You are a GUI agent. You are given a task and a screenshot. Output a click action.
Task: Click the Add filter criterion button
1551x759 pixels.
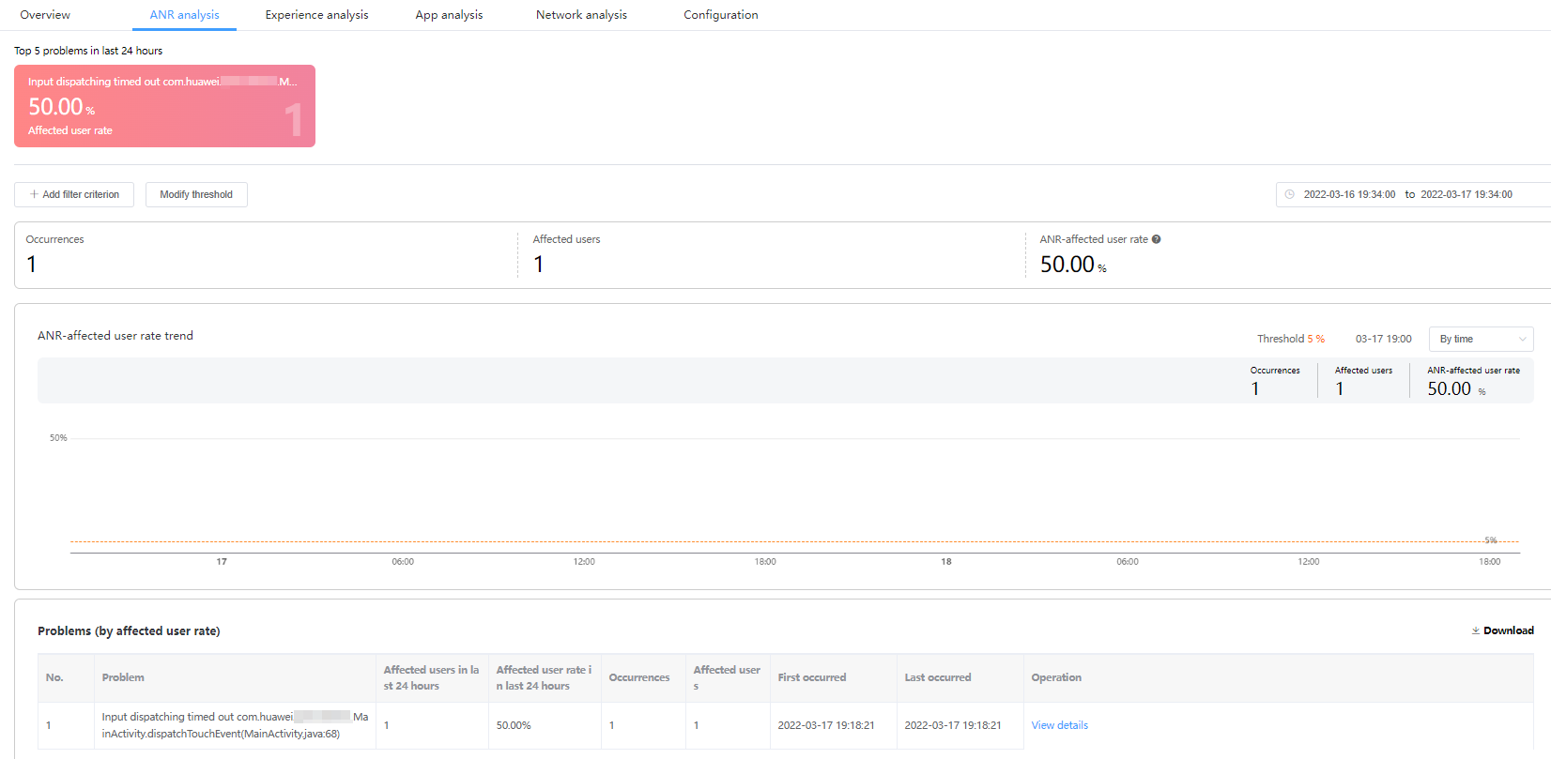pos(74,194)
